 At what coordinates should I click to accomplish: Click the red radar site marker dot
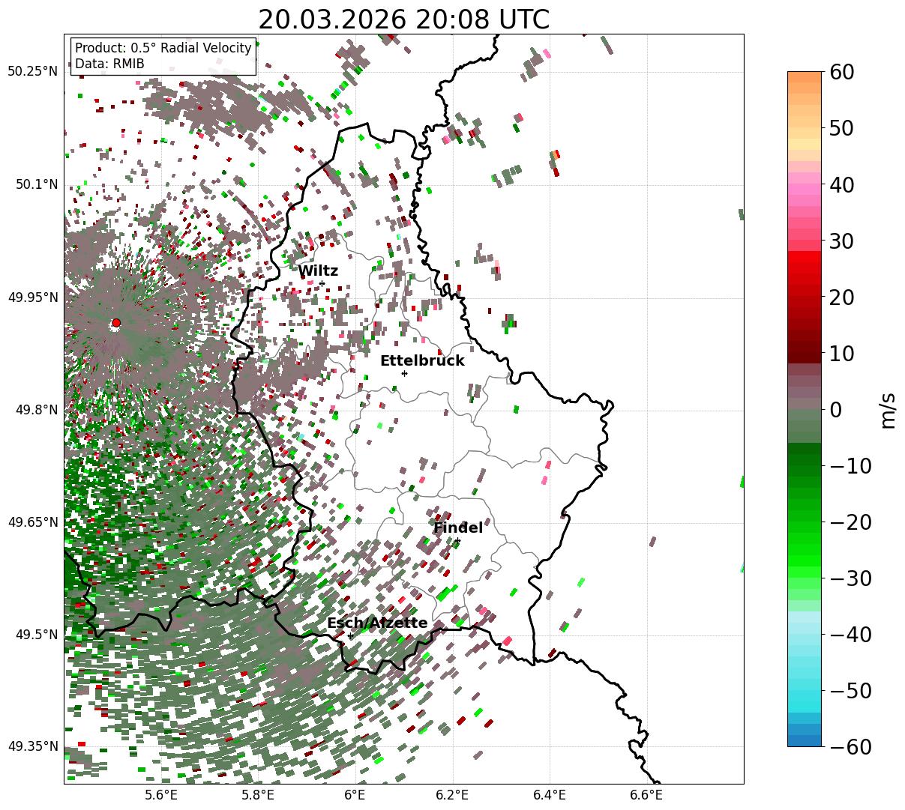(115, 323)
